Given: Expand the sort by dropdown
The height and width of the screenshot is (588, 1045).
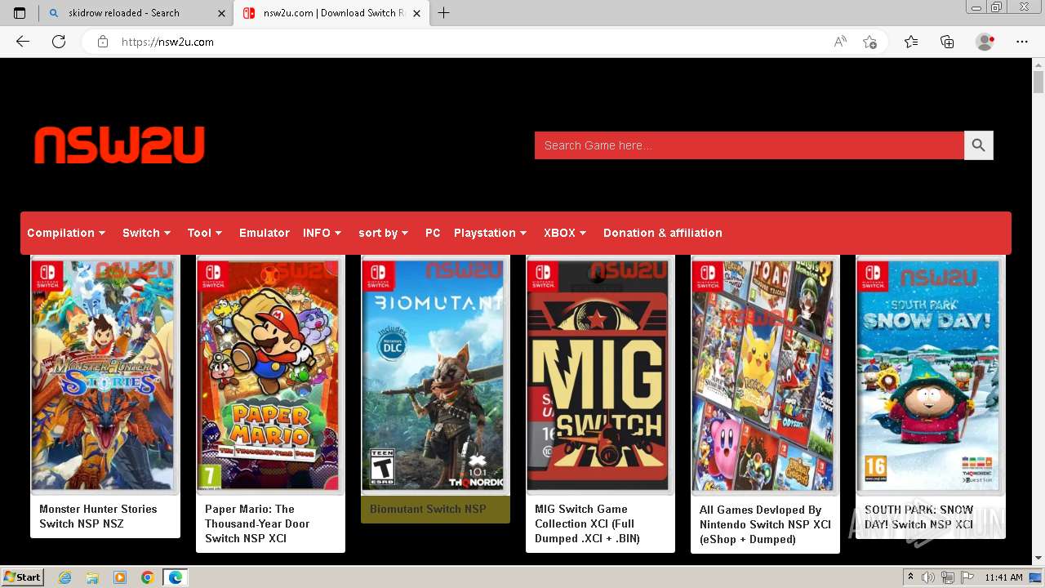Looking at the screenshot, I should [384, 233].
